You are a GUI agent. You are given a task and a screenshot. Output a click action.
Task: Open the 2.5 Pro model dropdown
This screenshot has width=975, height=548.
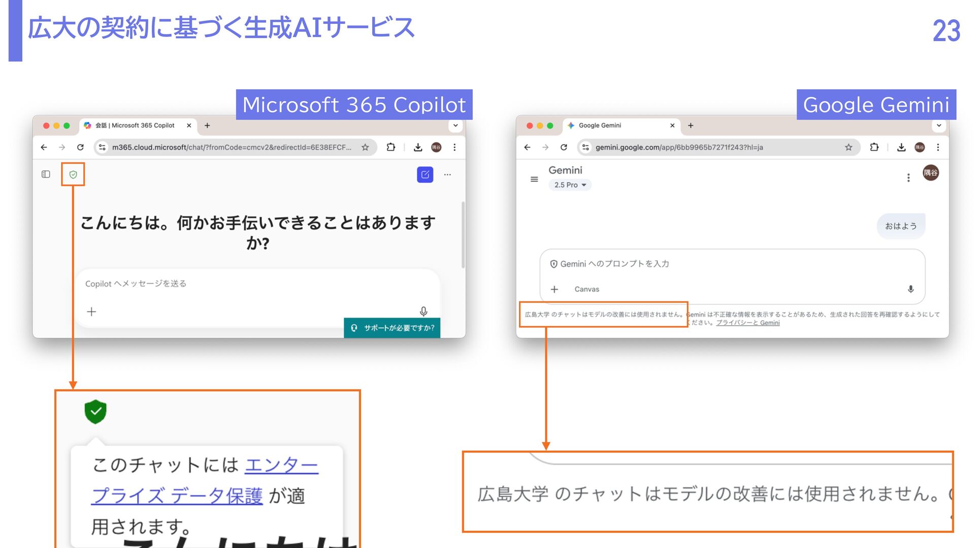570,185
